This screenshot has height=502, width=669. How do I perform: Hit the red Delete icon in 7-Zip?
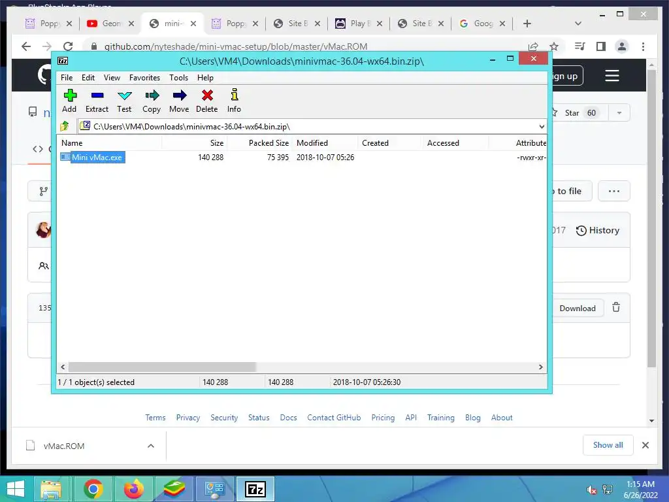point(207,101)
